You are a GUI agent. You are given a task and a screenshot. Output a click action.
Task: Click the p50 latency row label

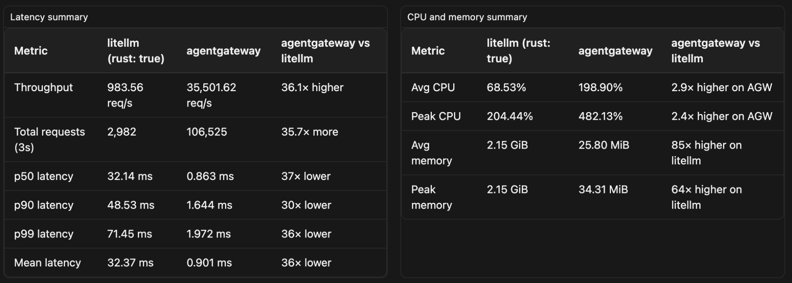[44, 176]
